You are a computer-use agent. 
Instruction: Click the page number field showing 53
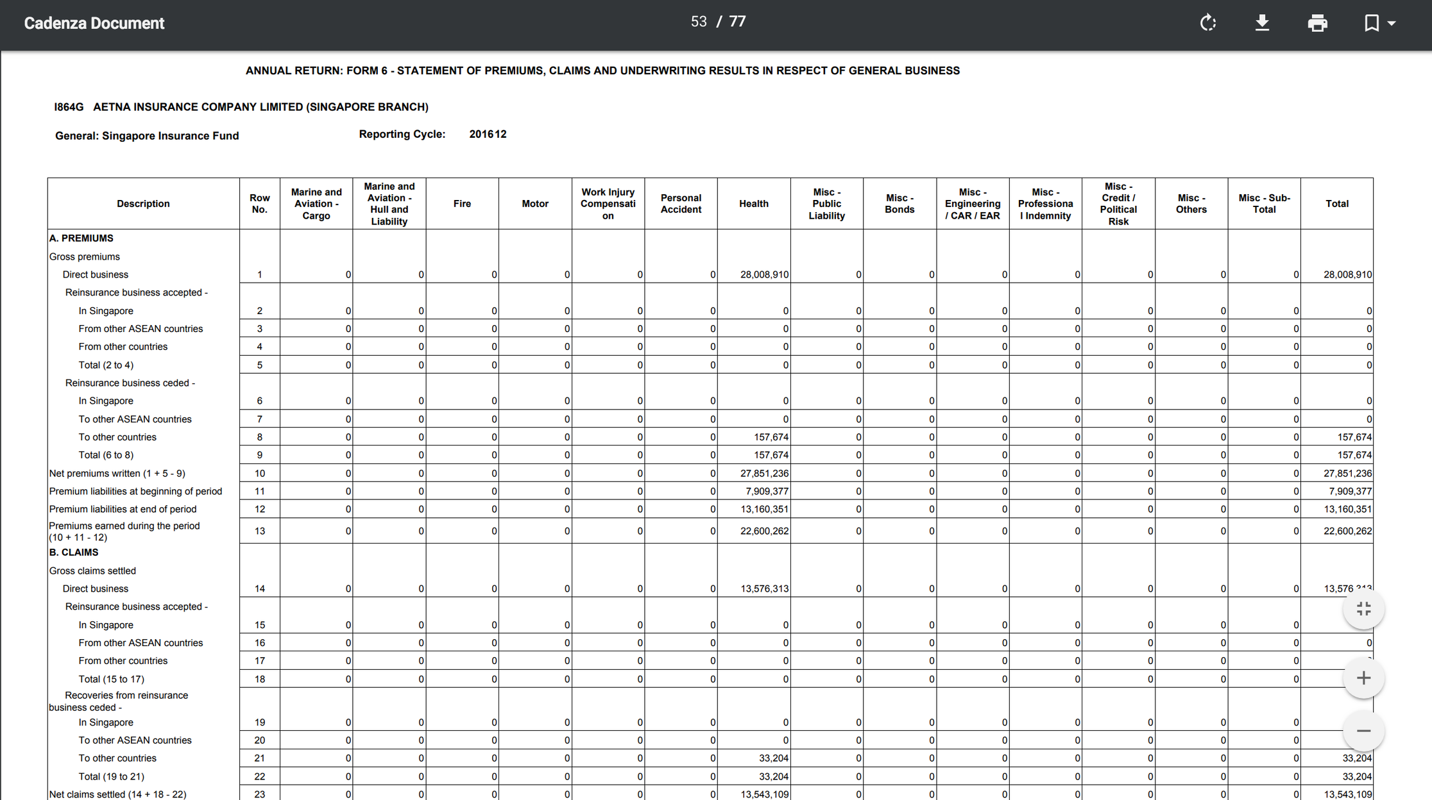tap(699, 21)
